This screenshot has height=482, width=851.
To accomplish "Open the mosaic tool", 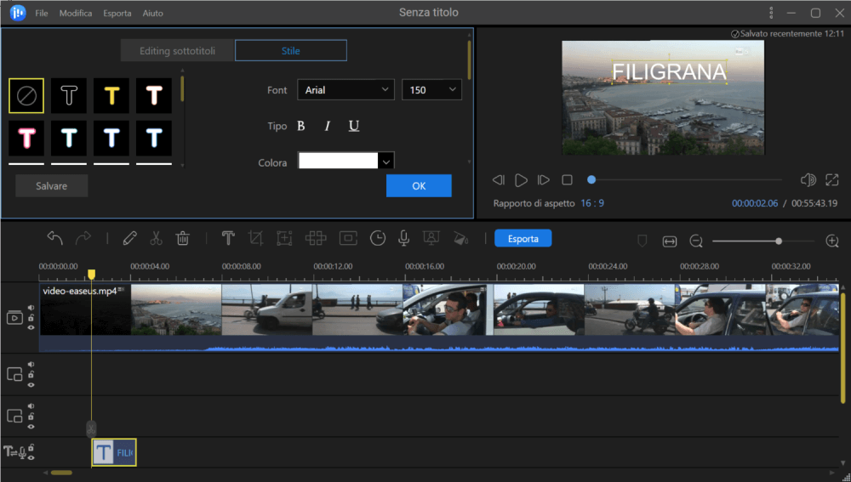I will [316, 238].
